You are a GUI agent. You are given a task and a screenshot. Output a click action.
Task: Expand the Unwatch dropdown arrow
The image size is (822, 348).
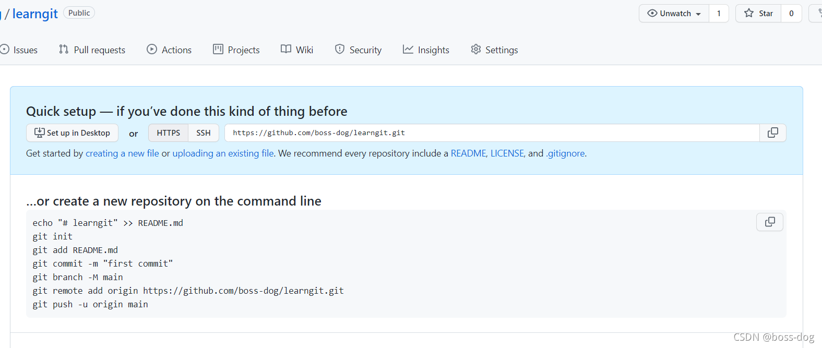(x=698, y=14)
